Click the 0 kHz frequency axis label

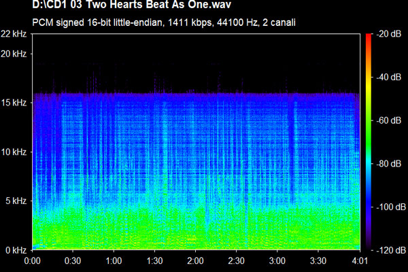pos(16,250)
